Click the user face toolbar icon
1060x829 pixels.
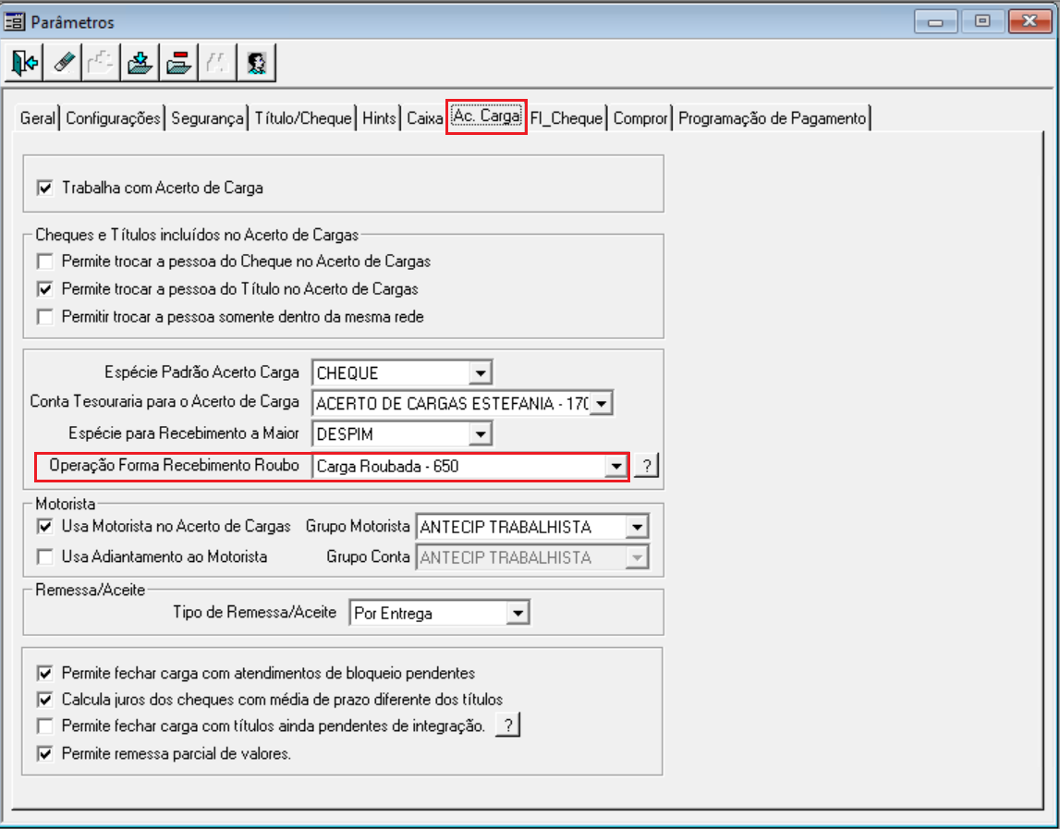click(256, 63)
